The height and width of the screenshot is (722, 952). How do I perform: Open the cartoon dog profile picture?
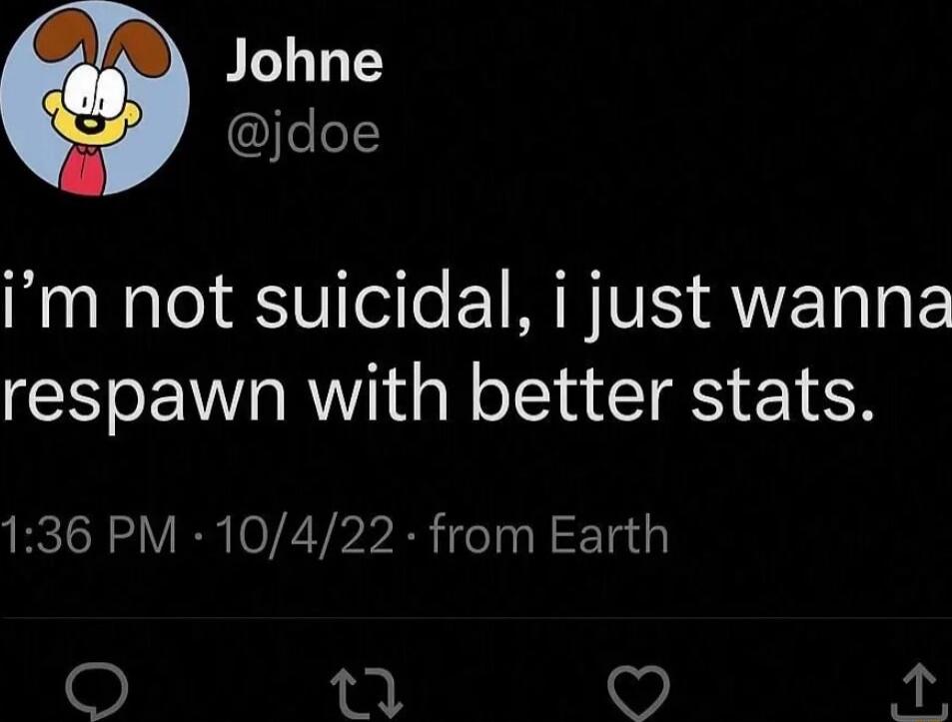point(94,98)
